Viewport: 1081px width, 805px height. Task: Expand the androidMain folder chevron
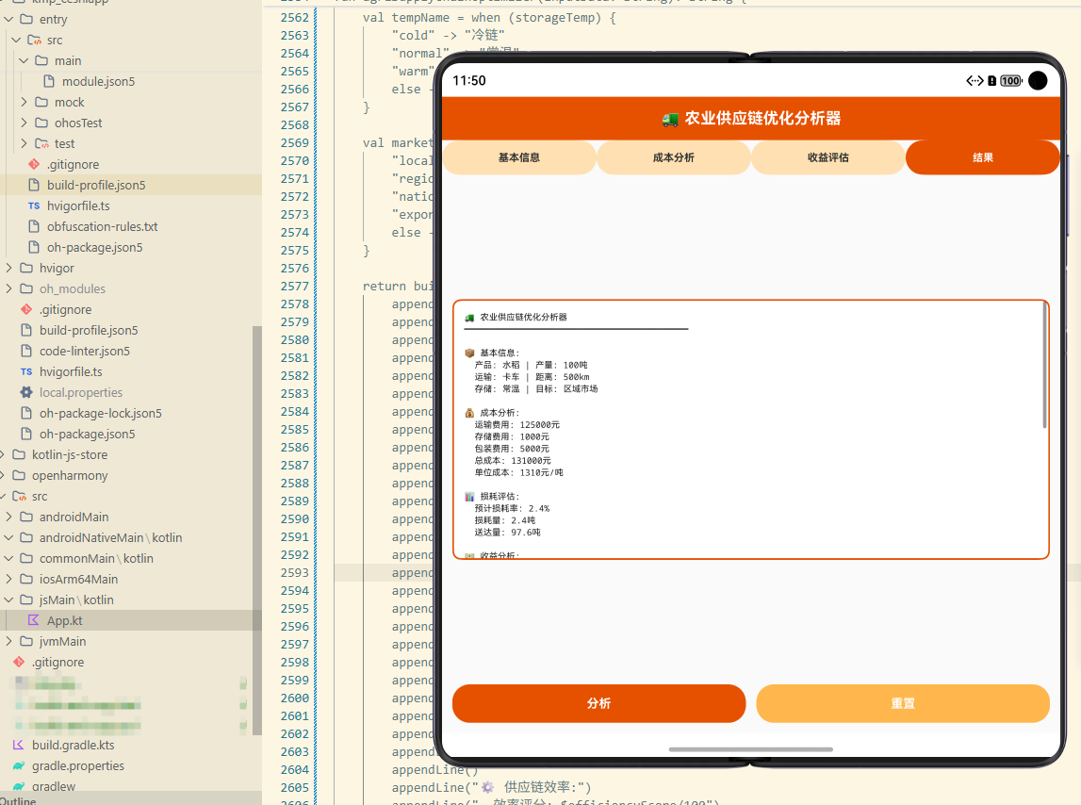tap(9, 517)
